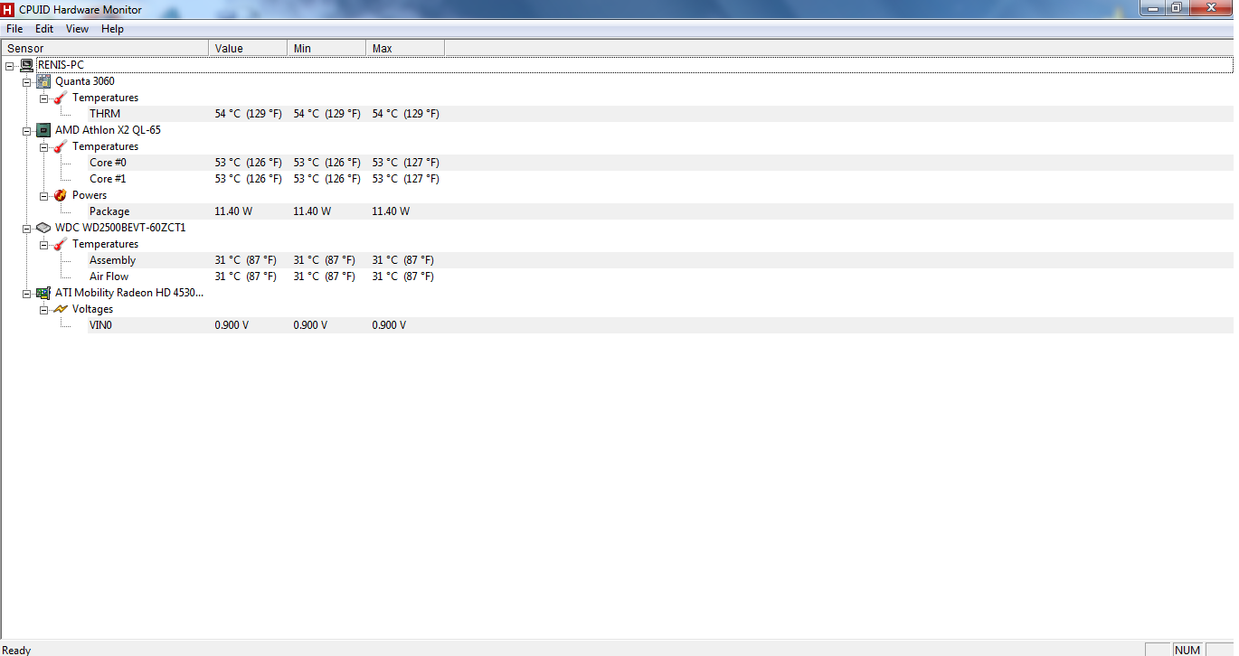Viewport: 1239px width, 656px height.
Task: Select the Voltages label
Action: point(93,309)
